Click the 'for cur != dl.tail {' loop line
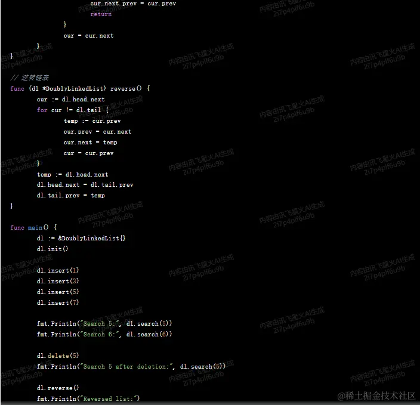This screenshot has width=420, height=405. point(73,110)
